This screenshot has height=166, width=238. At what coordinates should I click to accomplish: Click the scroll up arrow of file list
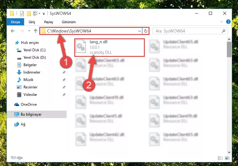pos(229,40)
